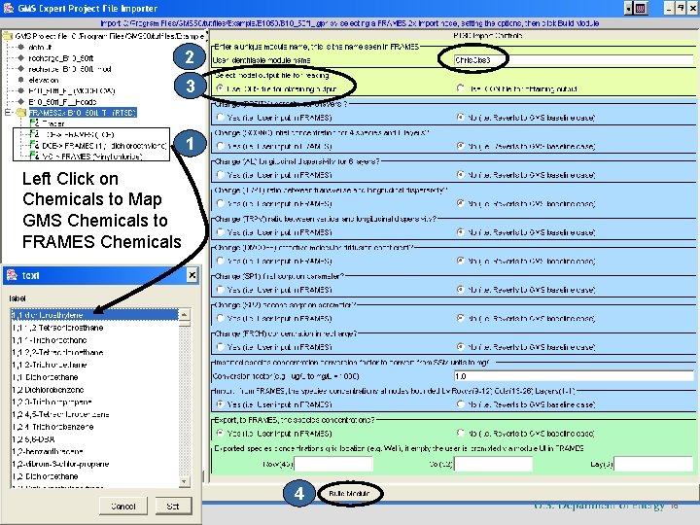This screenshot has width=700, height=525.
Task: Select the elevation tree item
Action: coord(44,81)
